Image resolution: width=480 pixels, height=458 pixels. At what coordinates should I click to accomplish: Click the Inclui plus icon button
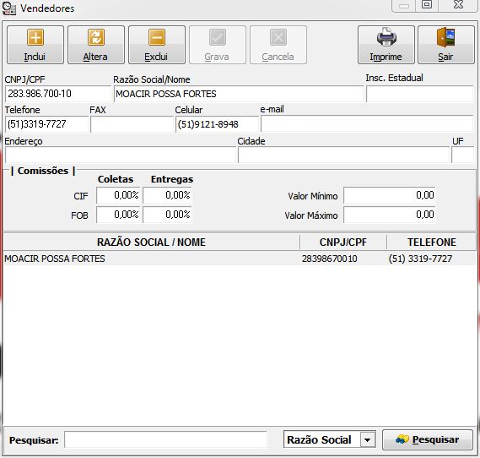35,45
